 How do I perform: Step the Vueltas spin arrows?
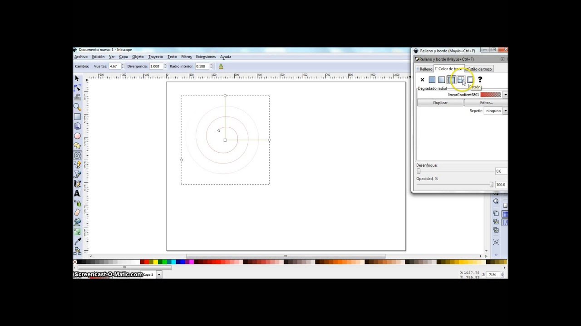point(123,66)
